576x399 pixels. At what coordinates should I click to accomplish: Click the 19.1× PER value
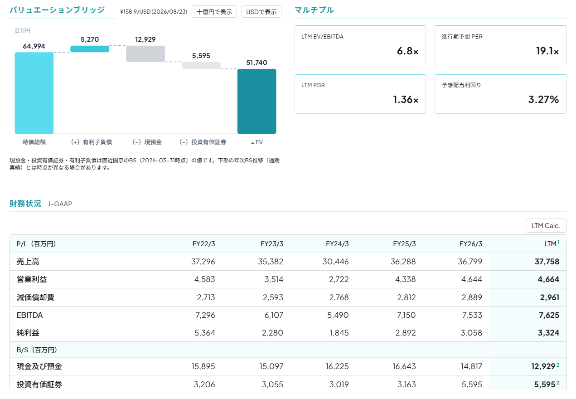click(x=547, y=51)
